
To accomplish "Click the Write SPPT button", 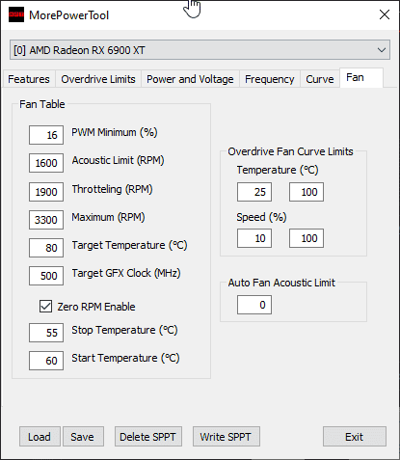I will click(227, 437).
